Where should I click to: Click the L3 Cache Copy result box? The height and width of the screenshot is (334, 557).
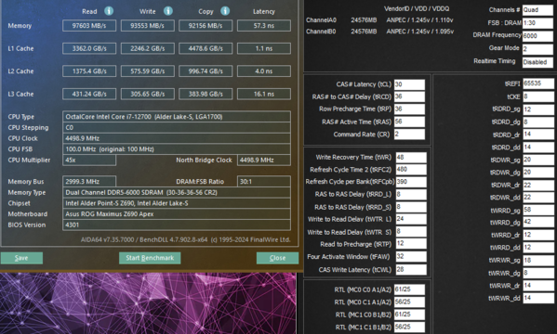[206, 94]
